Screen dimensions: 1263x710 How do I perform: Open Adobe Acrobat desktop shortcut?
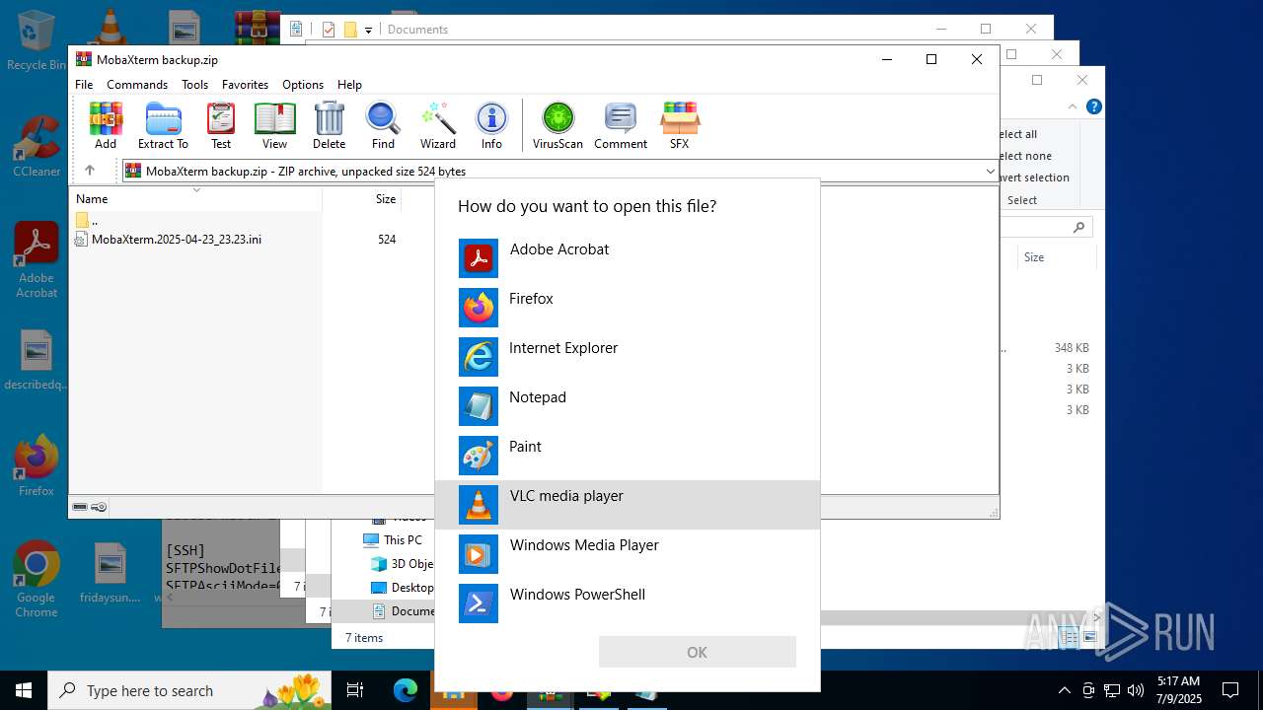coord(37,260)
